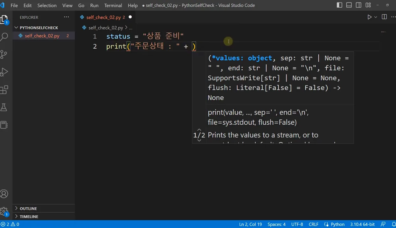Click Ln 2, Col 19 in the status bar
396x228 pixels.
250,224
